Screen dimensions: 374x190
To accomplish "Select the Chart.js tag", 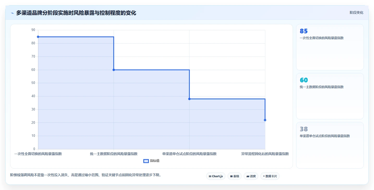I will pyautogui.click(x=216, y=176).
